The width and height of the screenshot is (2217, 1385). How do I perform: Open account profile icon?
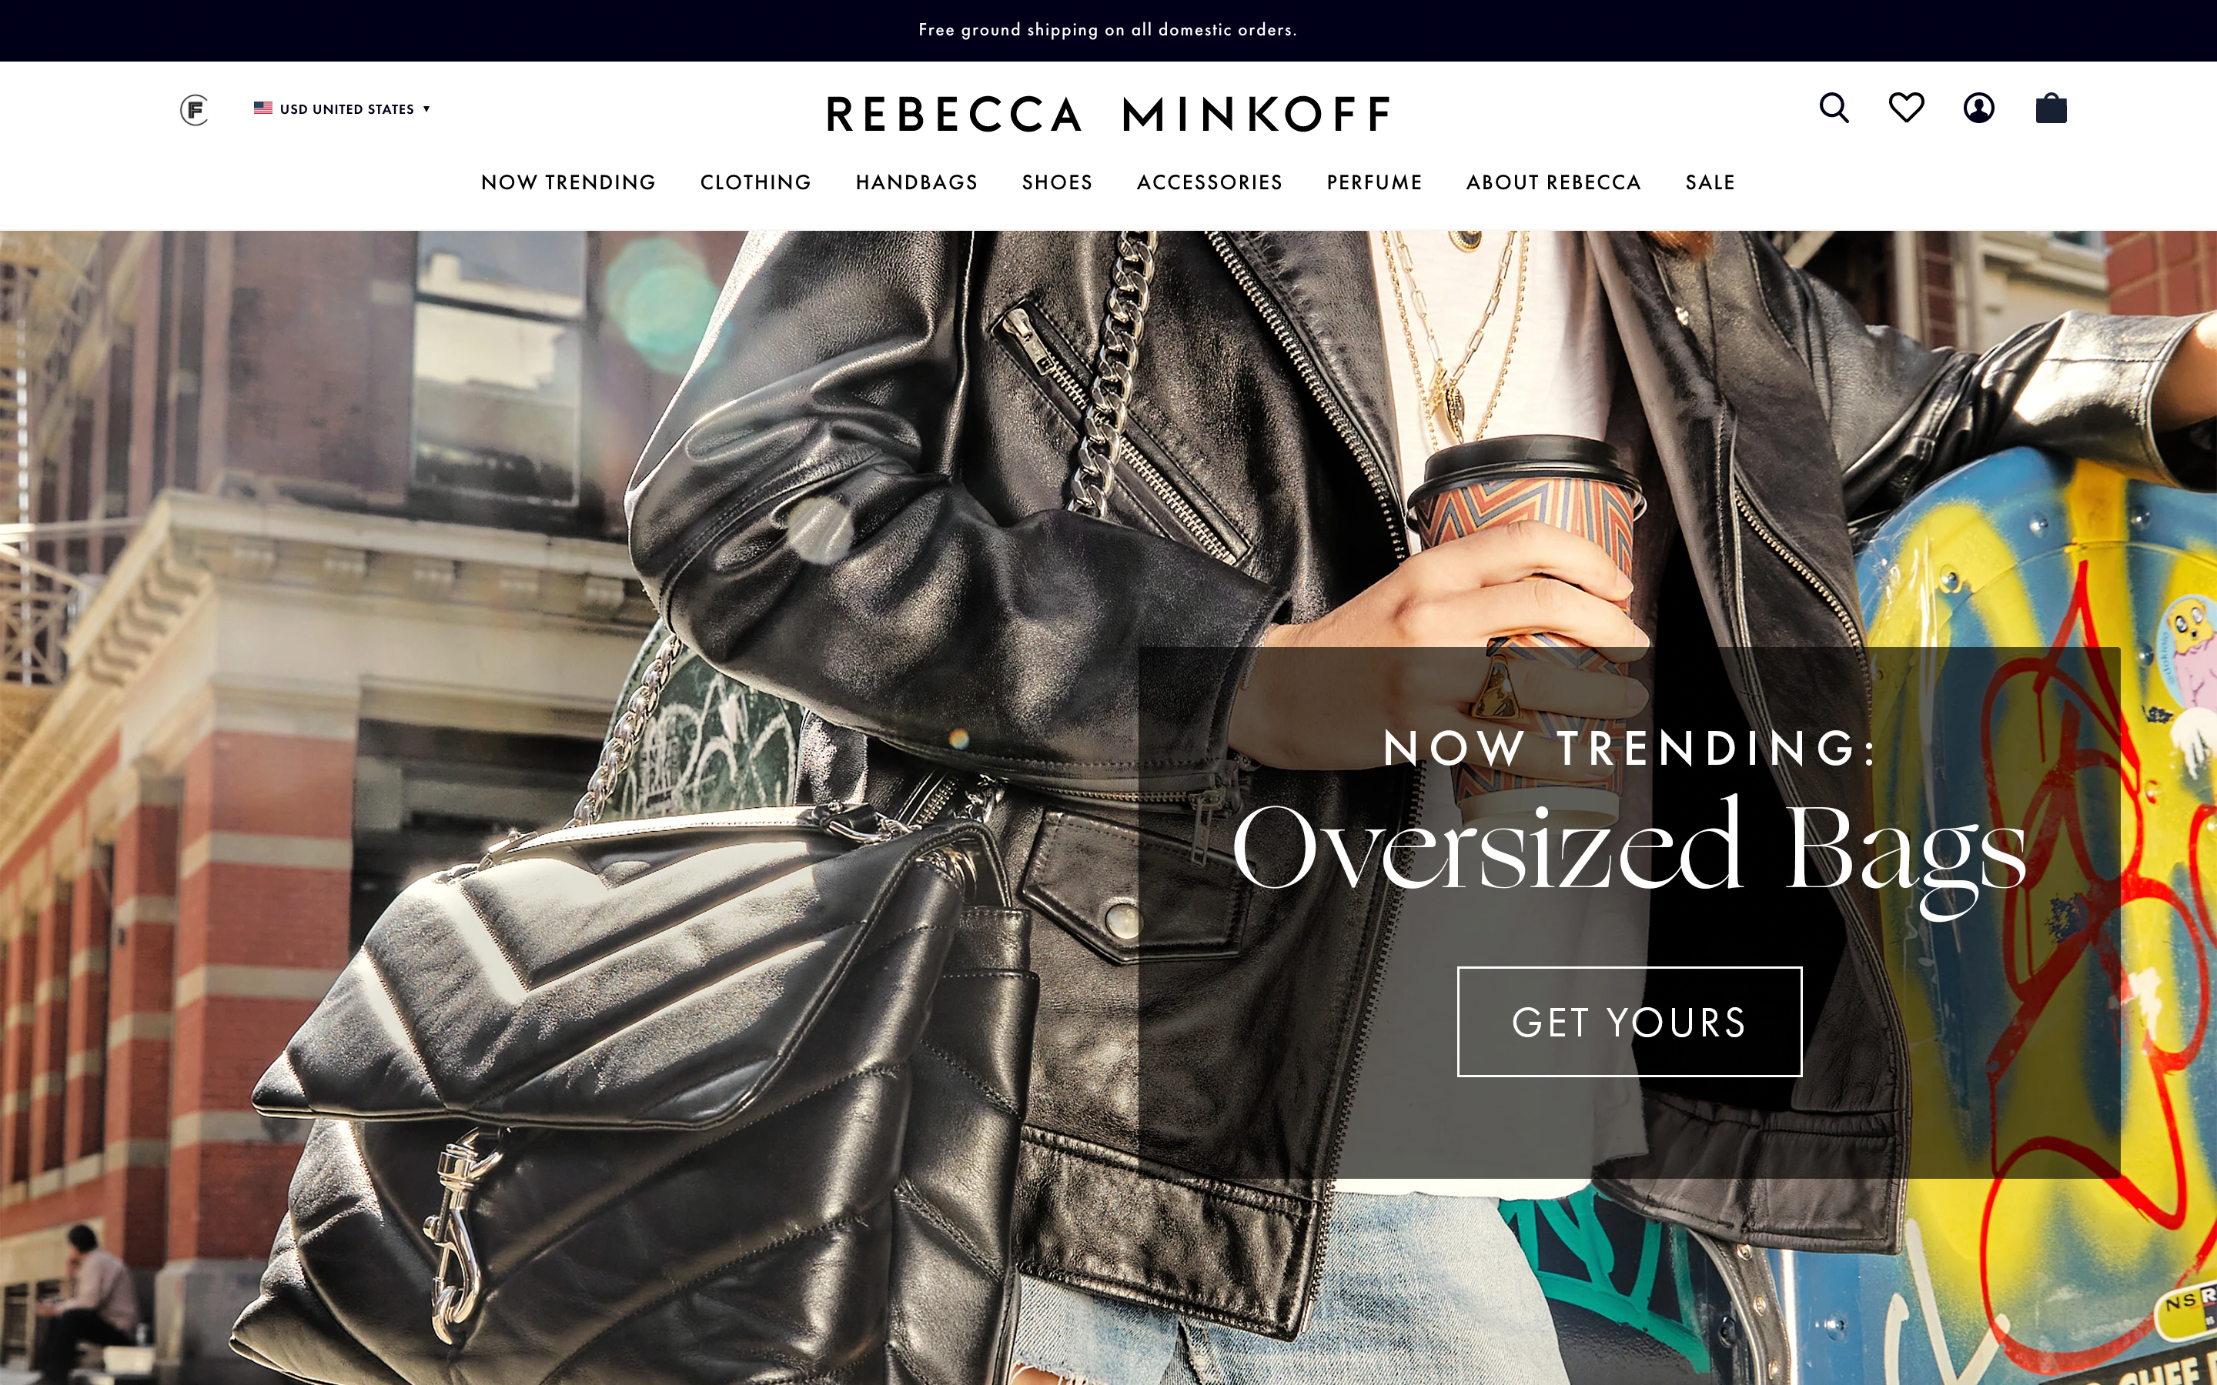tap(1979, 108)
